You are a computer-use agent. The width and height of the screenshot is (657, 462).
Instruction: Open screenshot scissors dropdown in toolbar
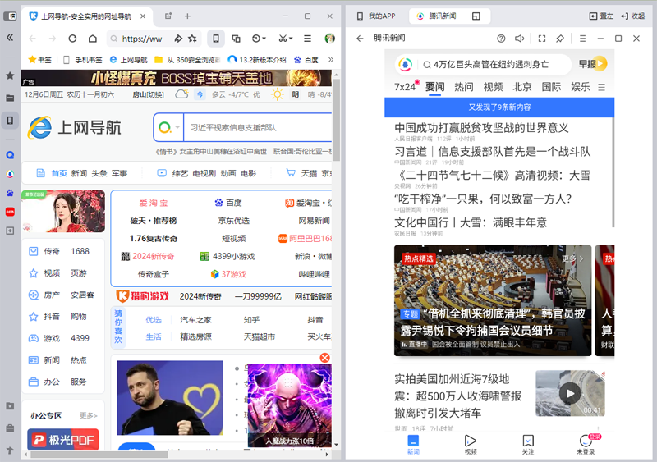click(x=286, y=39)
